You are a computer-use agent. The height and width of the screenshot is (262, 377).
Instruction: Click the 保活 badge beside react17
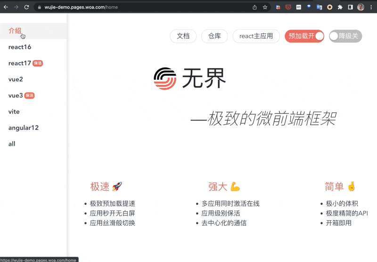[38, 63]
